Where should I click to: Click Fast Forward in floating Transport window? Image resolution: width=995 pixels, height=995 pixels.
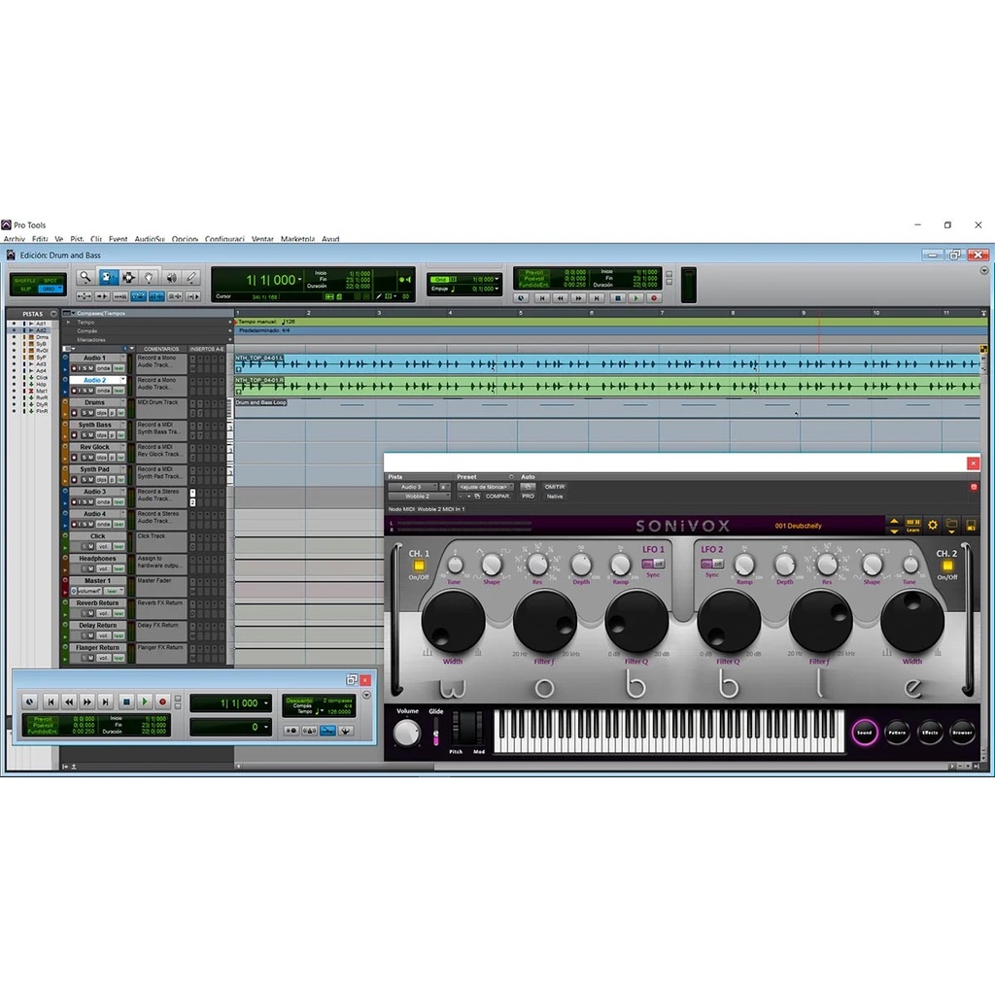(x=87, y=702)
